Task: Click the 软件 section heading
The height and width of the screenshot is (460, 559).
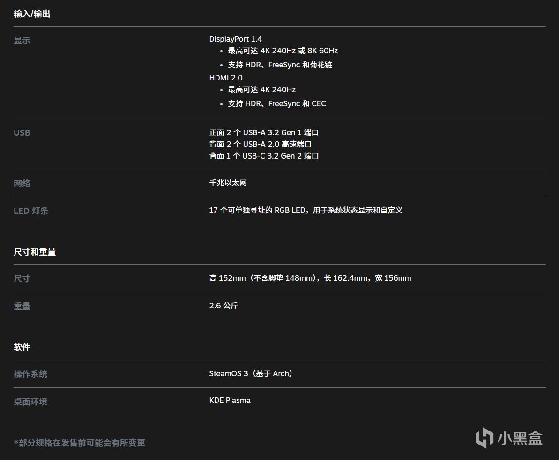Action: pyautogui.click(x=22, y=348)
